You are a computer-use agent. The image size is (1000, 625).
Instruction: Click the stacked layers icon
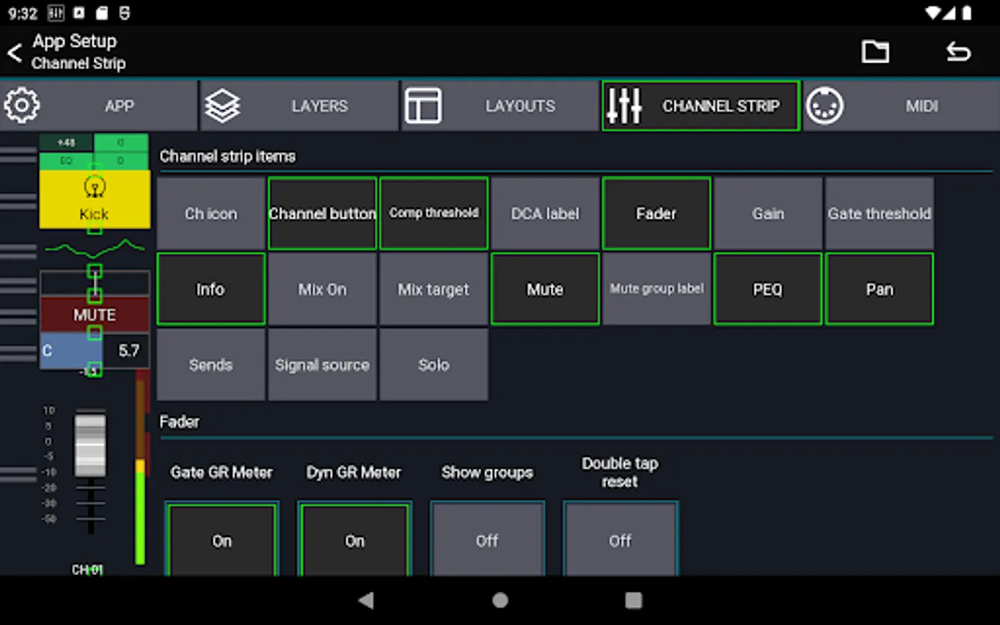pyautogui.click(x=222, y=106)
